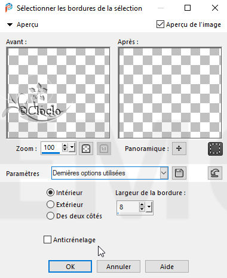
Task: Click the reset to default arrow icon
Action: (215, 173)
